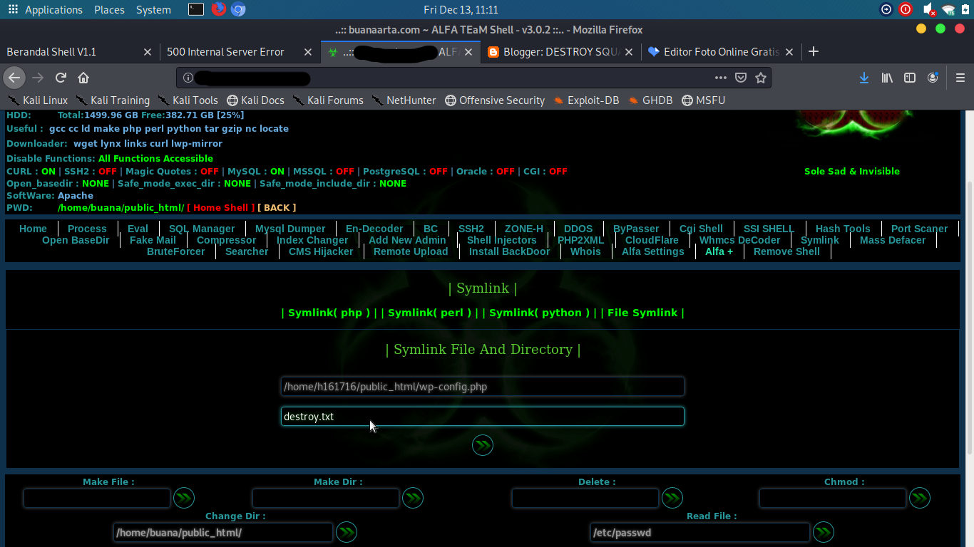Viewport: 974px width, 547px height.
Task: Submit the Symlink File And Directory form
Action: [x=483, y=445]
